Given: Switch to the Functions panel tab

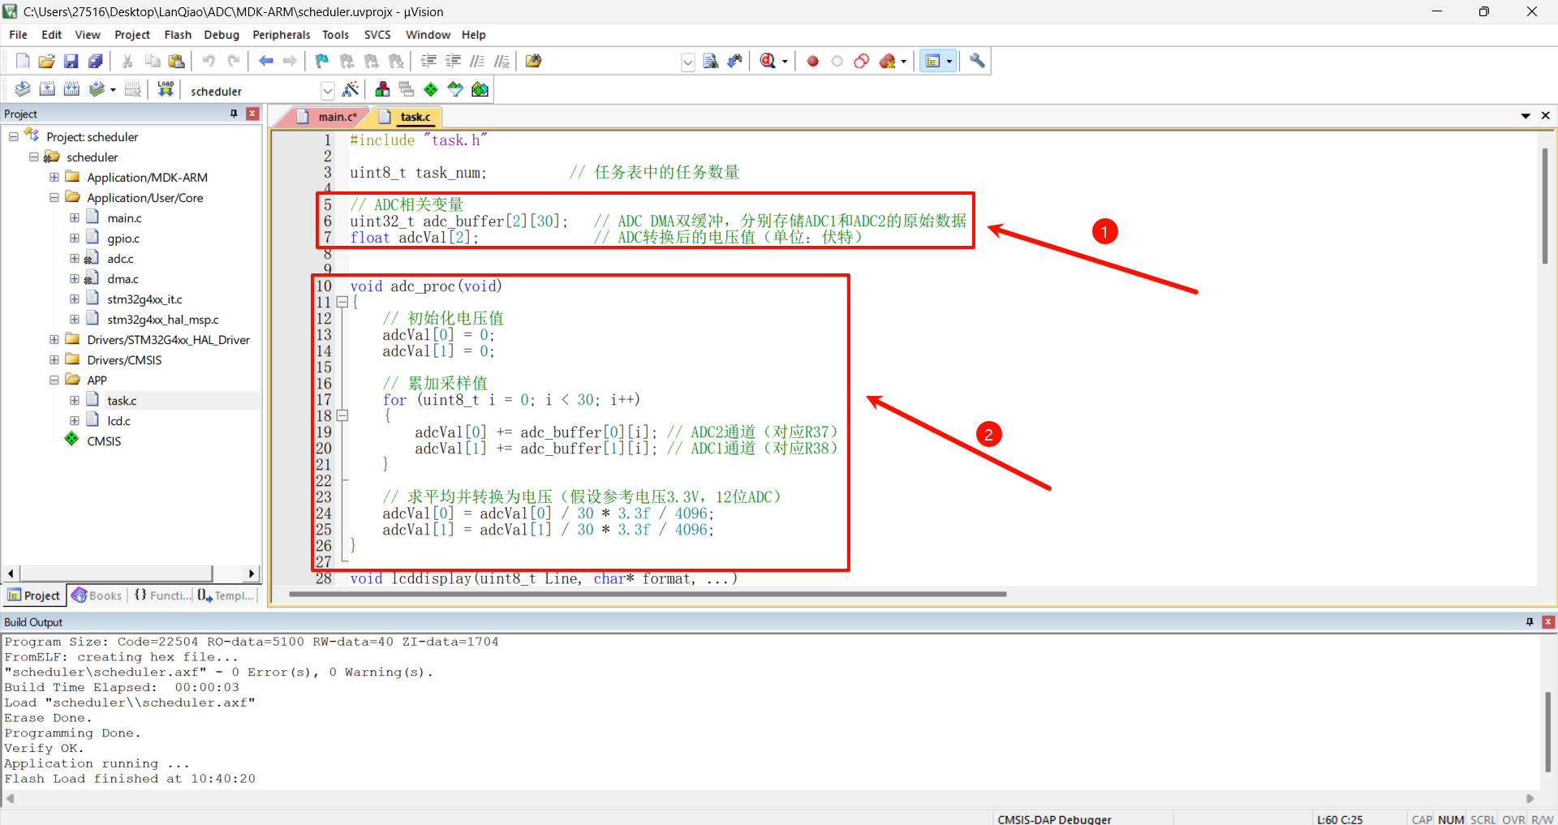Looking at the screenshot, I should (x=161, y=595).
